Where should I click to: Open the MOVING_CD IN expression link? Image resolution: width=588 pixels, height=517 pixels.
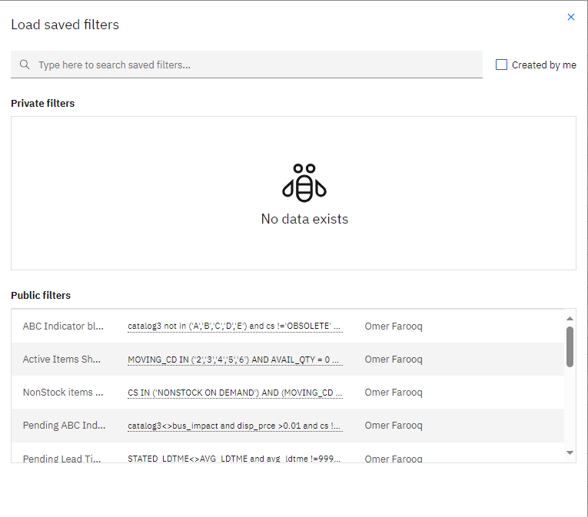[234, 360]
